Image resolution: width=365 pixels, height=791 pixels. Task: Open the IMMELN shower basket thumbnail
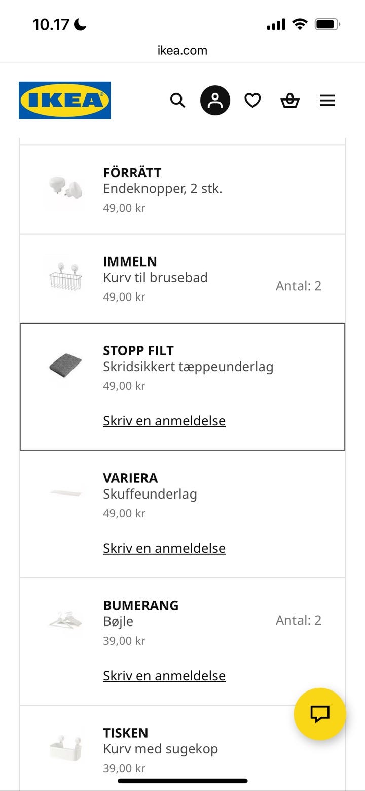pos(65,277)
